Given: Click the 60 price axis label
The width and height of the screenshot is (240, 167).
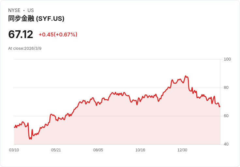Looking at the screenshot, I should (x=226, y=116).
